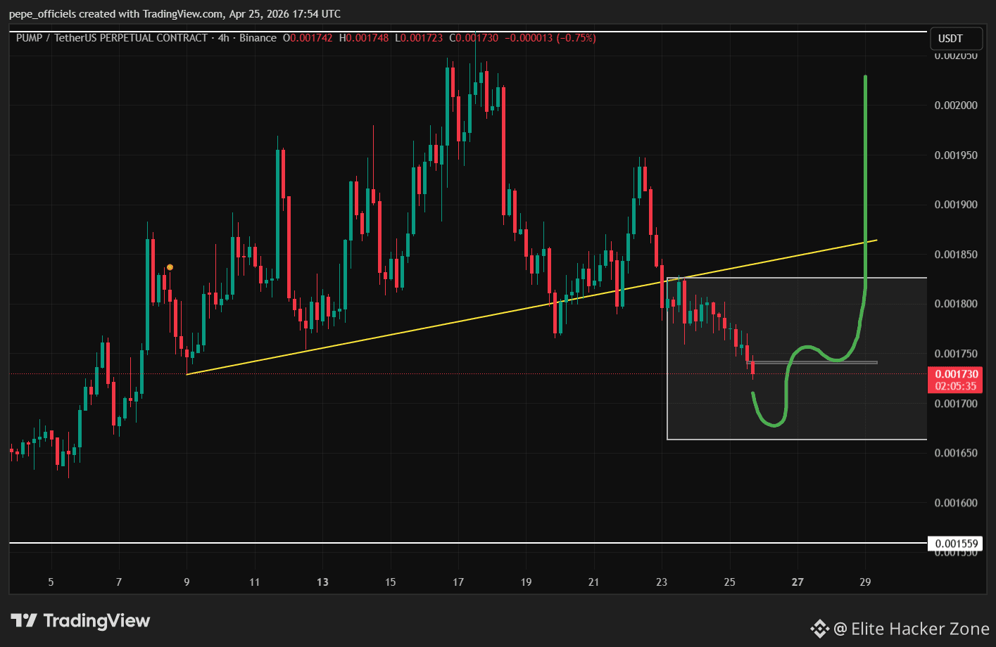The width and height of the screenshot is (996, 647).
Task: Click the open value 0.001742
Action: pyautogui.click(x=311, y=38)
